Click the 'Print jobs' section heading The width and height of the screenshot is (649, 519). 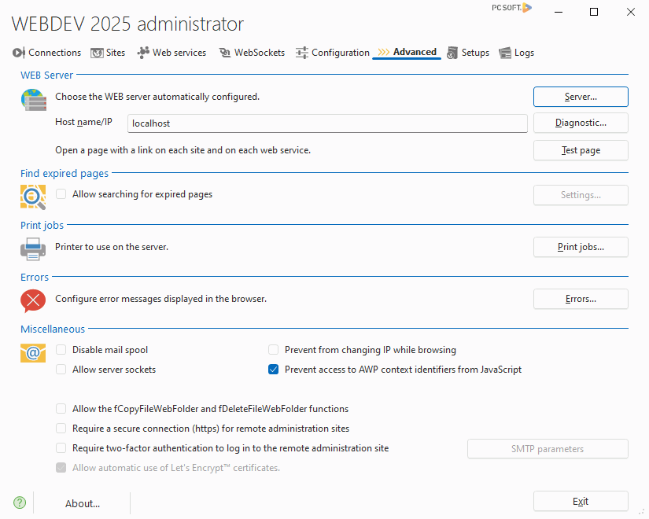click(42, 226)
